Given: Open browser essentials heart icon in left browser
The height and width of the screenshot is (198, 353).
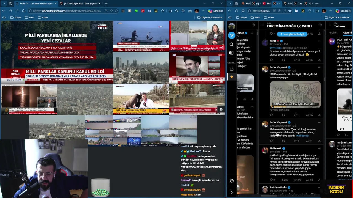Looking at the screenshot, I should [183, 11].
